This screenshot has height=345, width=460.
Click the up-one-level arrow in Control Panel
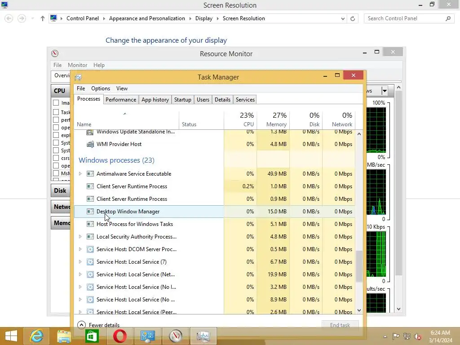43,18
